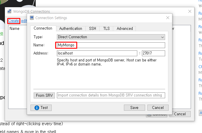Screen dimensions: 202x133
Task: Open the SSH tab
Action: click(93, 29)
